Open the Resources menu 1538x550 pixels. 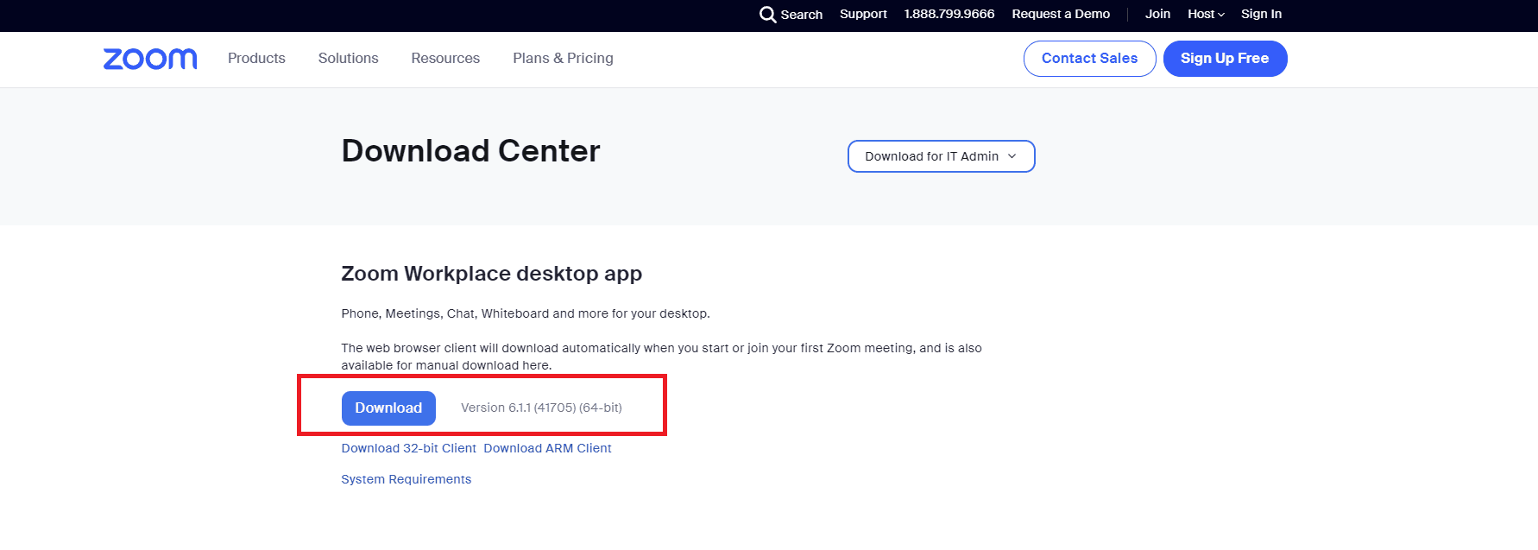pos(445,59)
